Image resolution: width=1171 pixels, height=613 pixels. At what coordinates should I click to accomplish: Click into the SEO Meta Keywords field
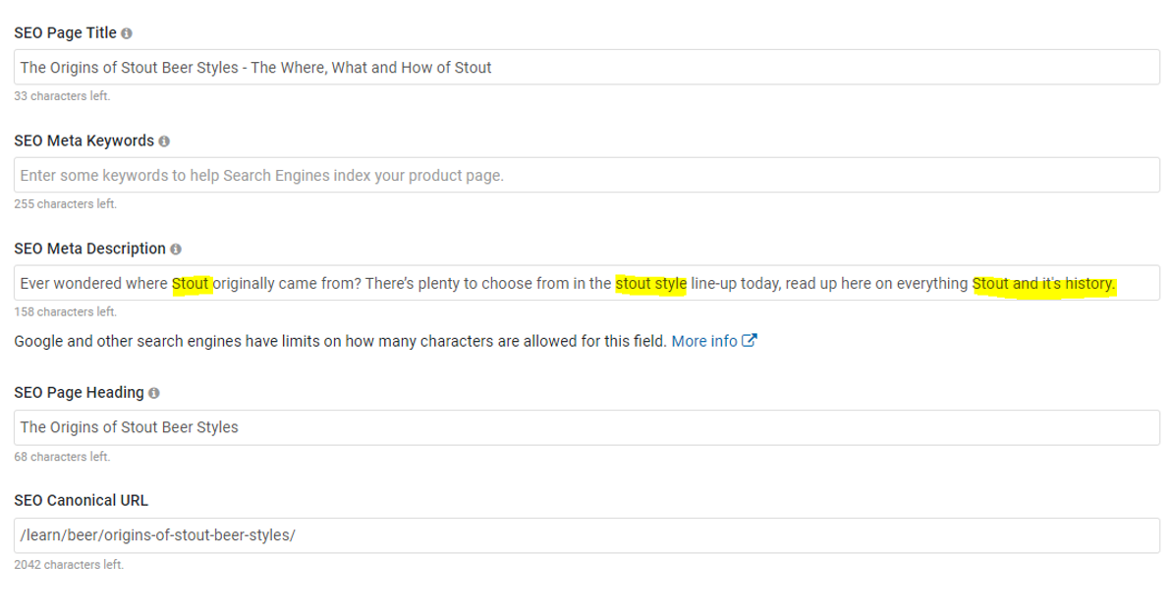(586, 176)
